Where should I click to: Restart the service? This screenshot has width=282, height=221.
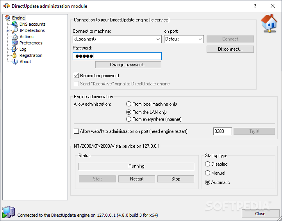[136, 179]
